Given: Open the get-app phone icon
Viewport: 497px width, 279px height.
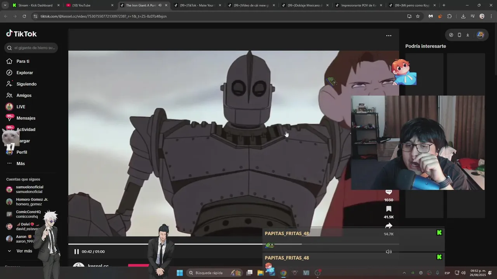Looking at the screenshot, I should tap(459, 35).
